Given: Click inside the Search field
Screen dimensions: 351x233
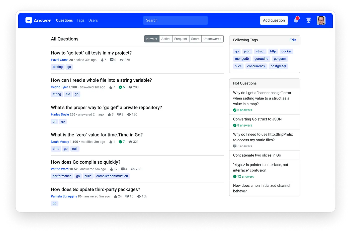Looking at the screenshot, I should point(175,20).
